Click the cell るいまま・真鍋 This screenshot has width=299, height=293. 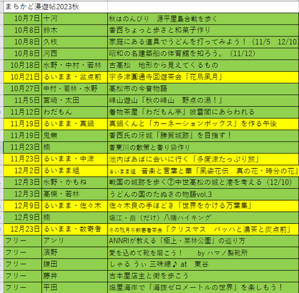[x=74, y=124]
